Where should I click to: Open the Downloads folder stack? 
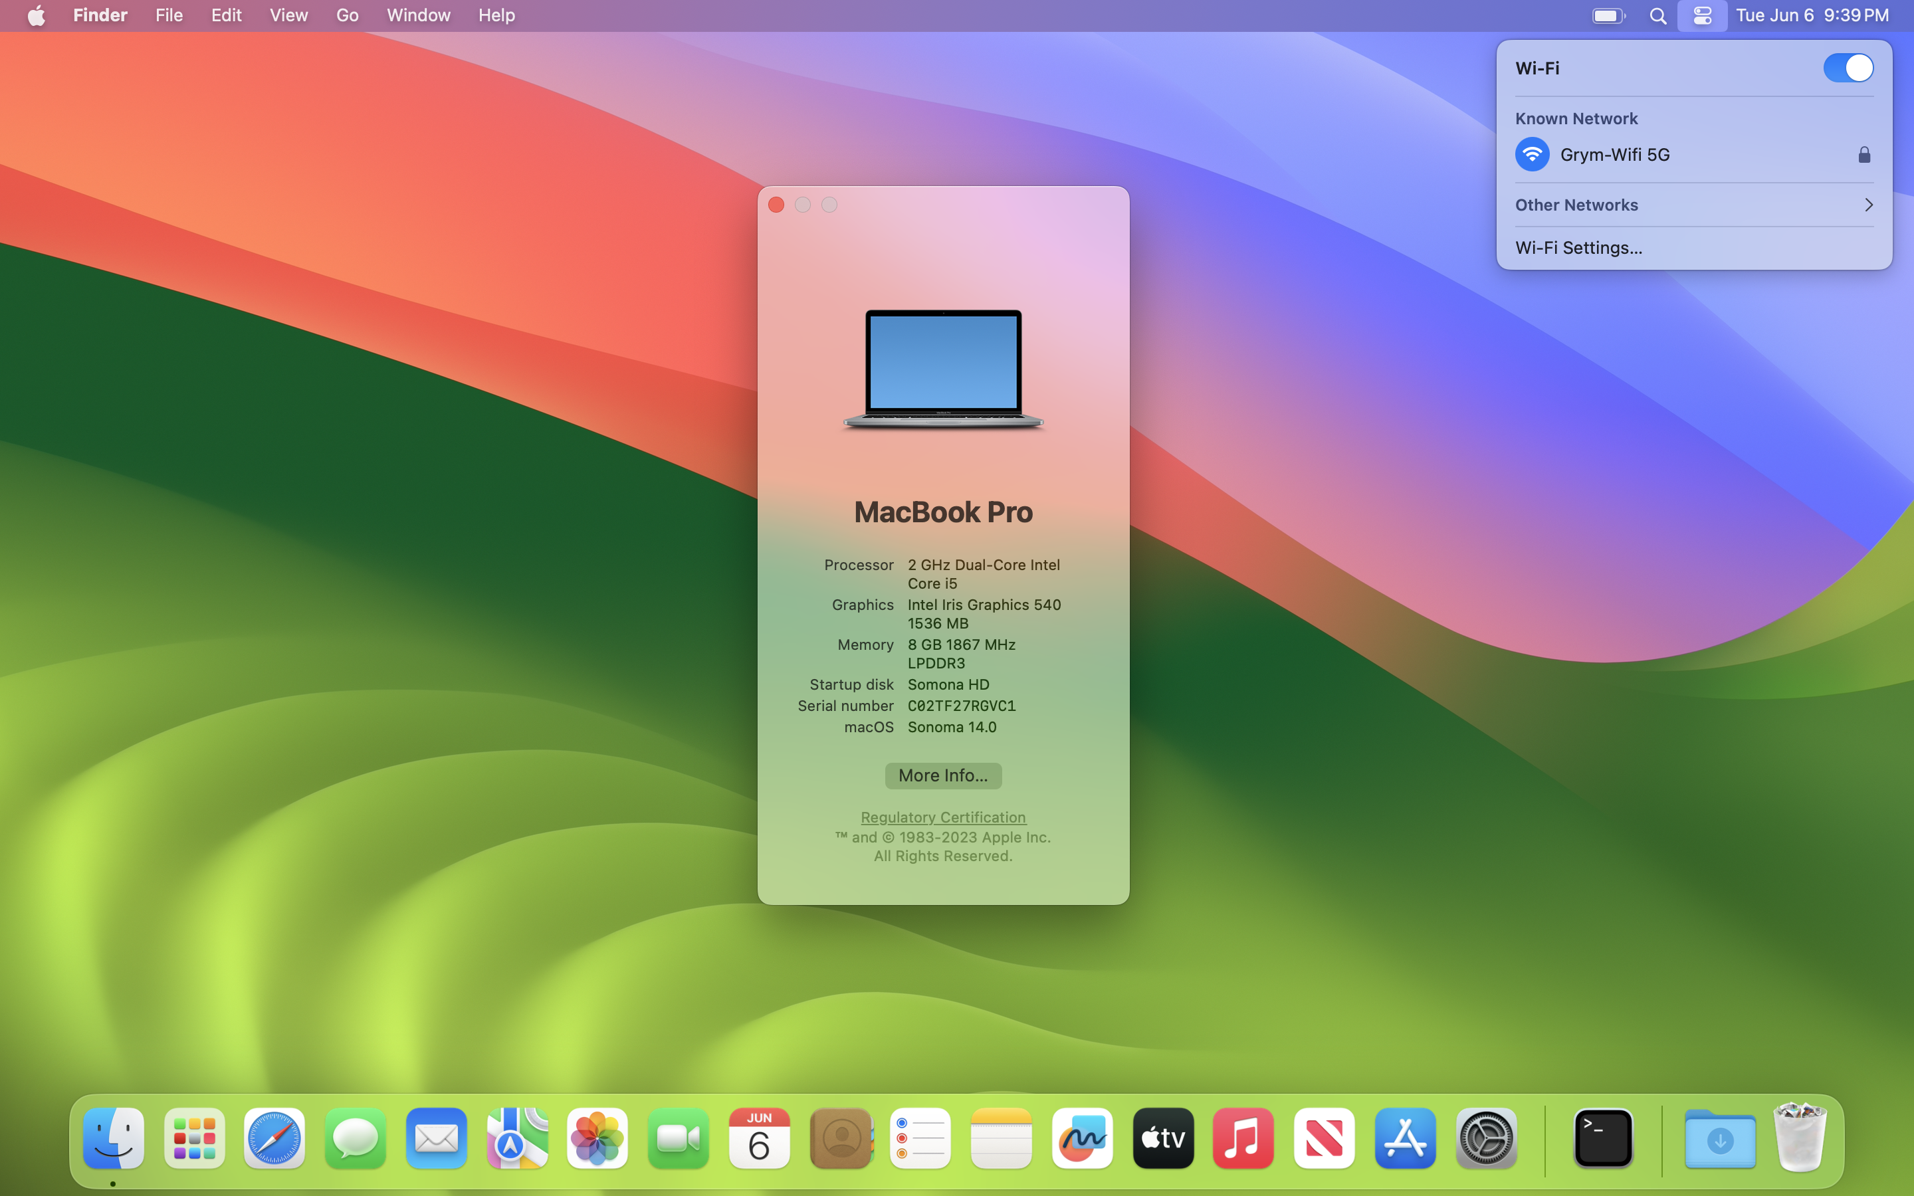[1719, 1138]
